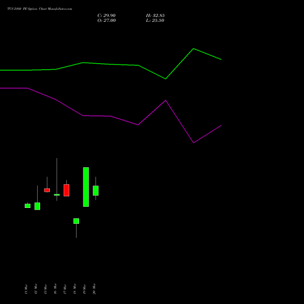Click the red 17 Mar candlestick body
This screenshot has height=304, width=304.
pos(66,190)
